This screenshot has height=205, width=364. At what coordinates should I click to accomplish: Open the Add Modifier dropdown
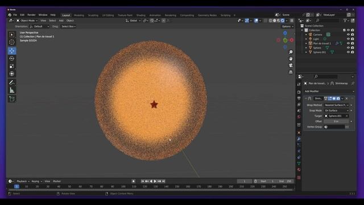329,91
